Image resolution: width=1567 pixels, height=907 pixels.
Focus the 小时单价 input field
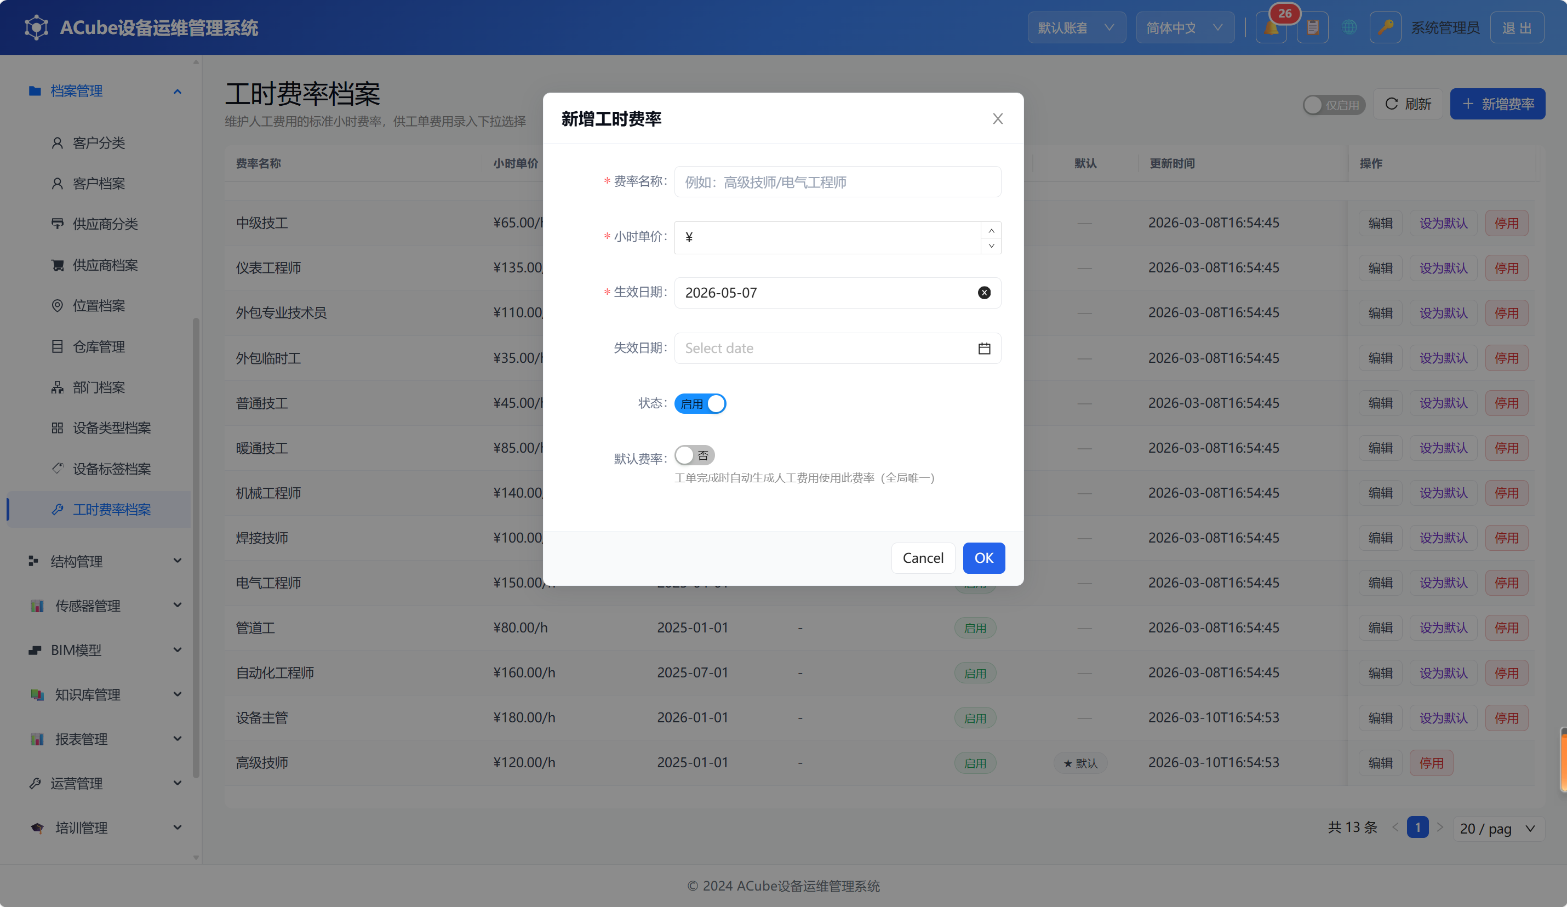click(828, 238)
